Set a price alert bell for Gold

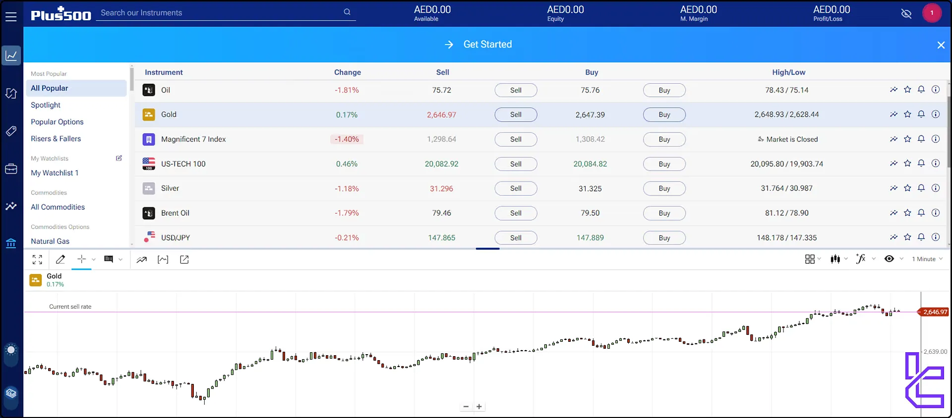(921, 114)
